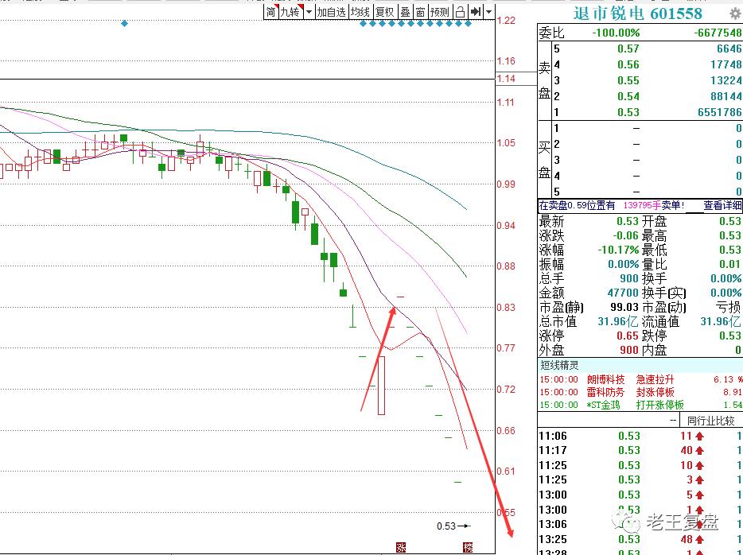Click the 13:25 trade tick row
Image resolution: width=743 pixels, height=555 pixels.
coord(640,539)
